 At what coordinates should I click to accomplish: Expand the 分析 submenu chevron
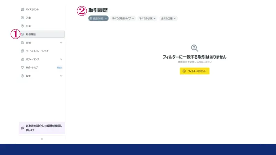[x=61, y=43]
